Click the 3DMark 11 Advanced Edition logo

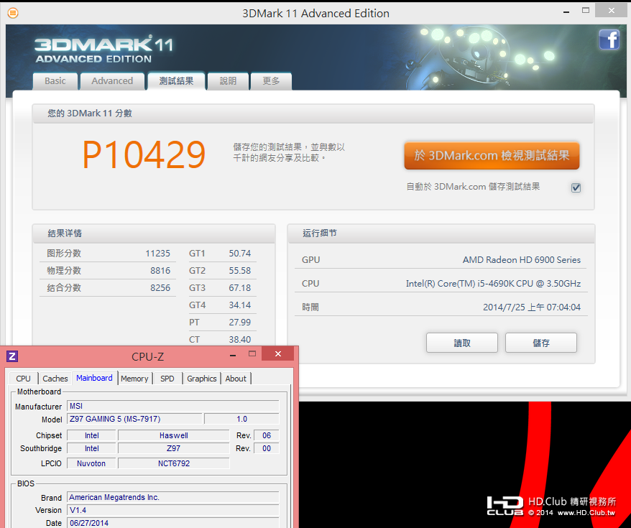click(103, 50)
